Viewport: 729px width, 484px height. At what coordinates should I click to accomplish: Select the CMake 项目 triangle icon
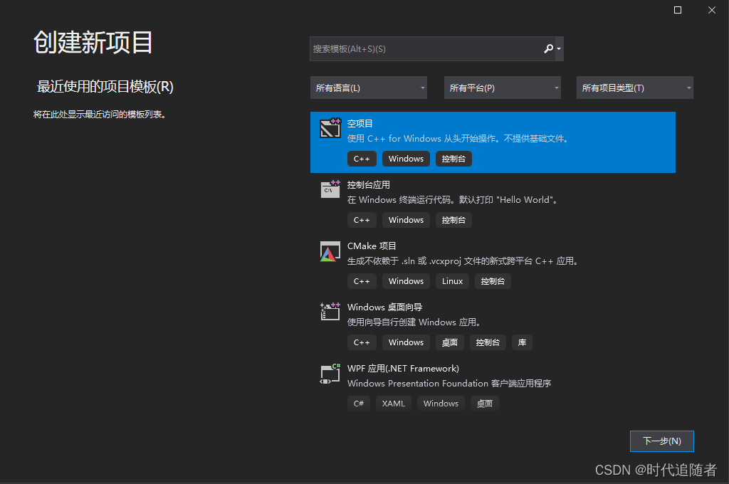pyautogui.click(x=330, y=251)
